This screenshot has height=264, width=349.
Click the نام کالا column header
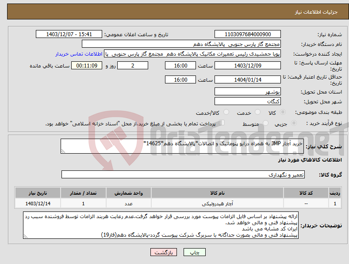[x=217, y=193]
